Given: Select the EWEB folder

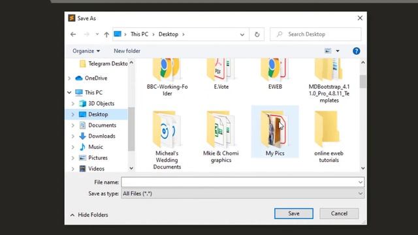Looking at the screenshot, I should click(275, 74).
